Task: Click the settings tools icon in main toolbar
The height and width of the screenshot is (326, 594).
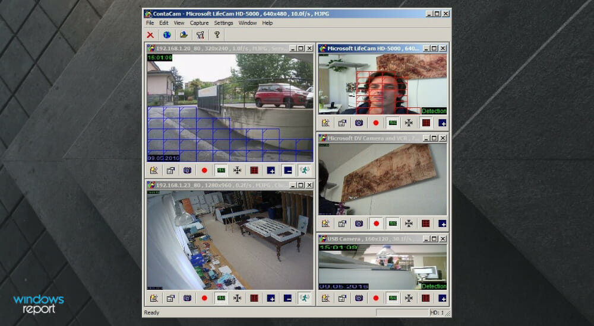Action: 200,35
